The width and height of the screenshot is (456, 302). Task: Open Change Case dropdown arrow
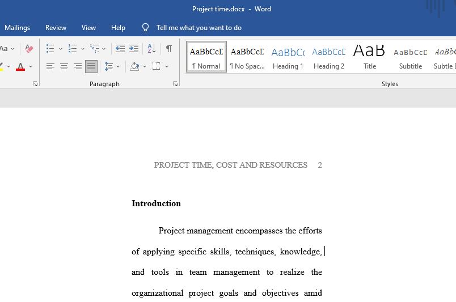pyautogui.click(x=12, y=49)
